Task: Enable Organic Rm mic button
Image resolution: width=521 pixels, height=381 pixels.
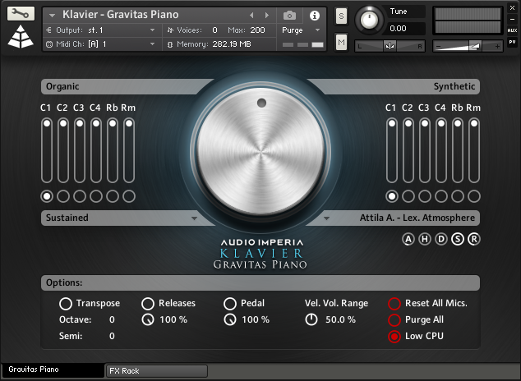Action: pyautogui.click(x=129, y=196)
